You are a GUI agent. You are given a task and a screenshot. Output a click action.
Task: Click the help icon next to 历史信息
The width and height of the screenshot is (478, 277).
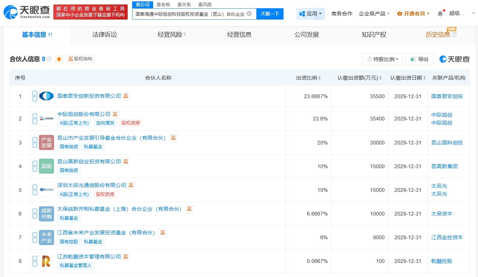tap(454, 35)
